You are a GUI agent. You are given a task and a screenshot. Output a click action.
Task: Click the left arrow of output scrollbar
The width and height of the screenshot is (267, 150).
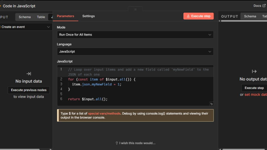pos(220,21)
